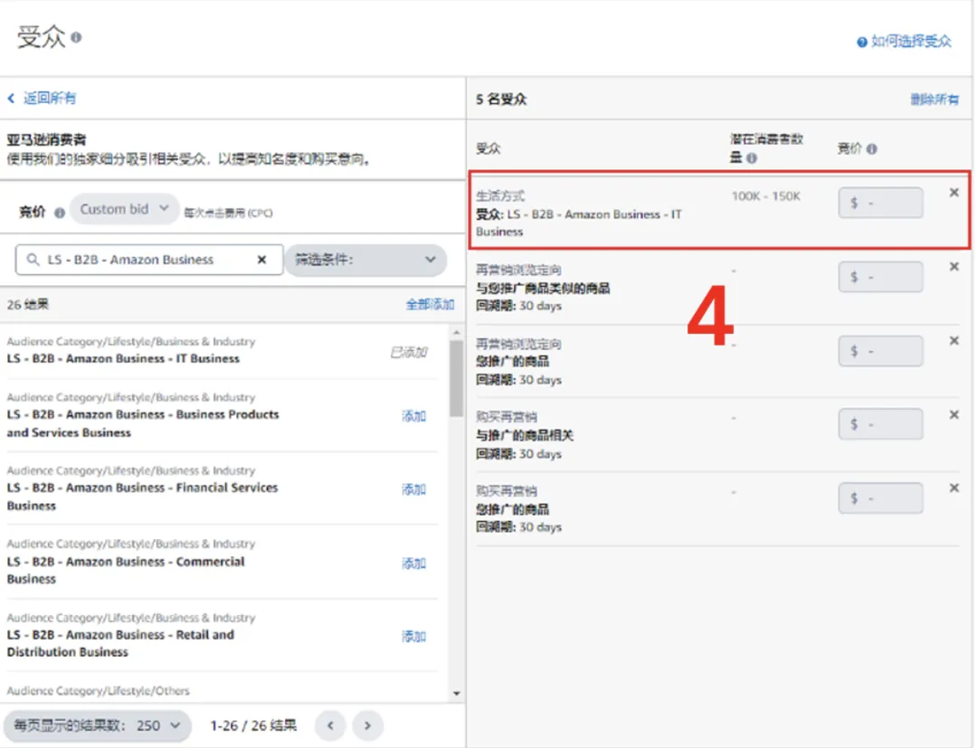Viewport: 977px width, 748px height.
Task: Clear the search field with the X icon
Action: pyautogui.click(x=262, y=260)
